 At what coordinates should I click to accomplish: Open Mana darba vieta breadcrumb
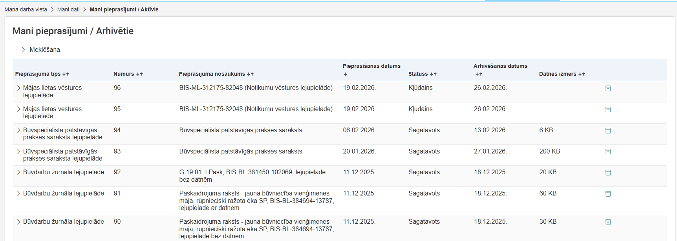26,9
